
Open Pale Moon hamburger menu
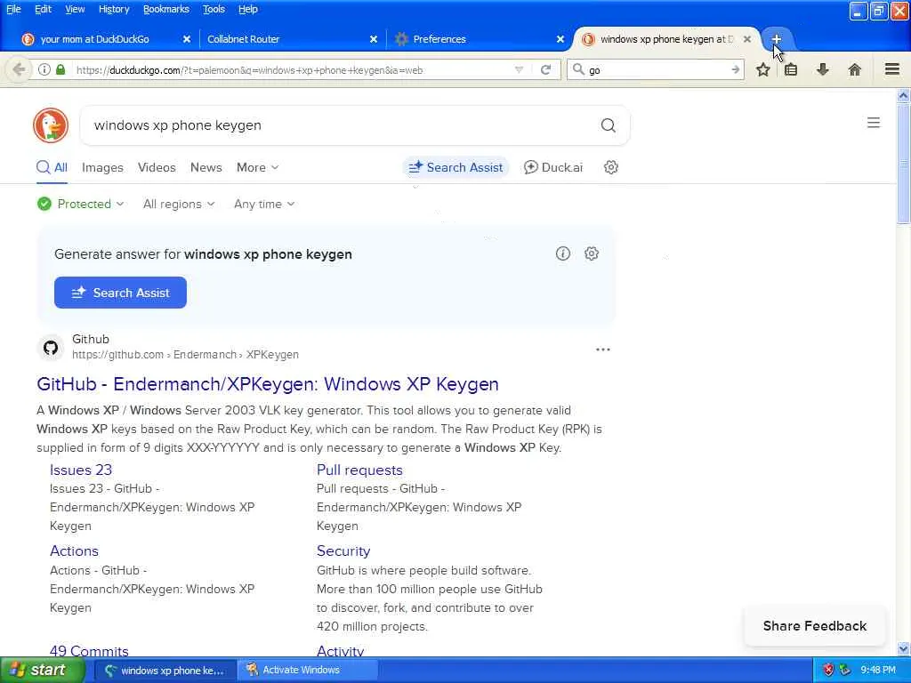pyautogui.click(x=892, y=69)
